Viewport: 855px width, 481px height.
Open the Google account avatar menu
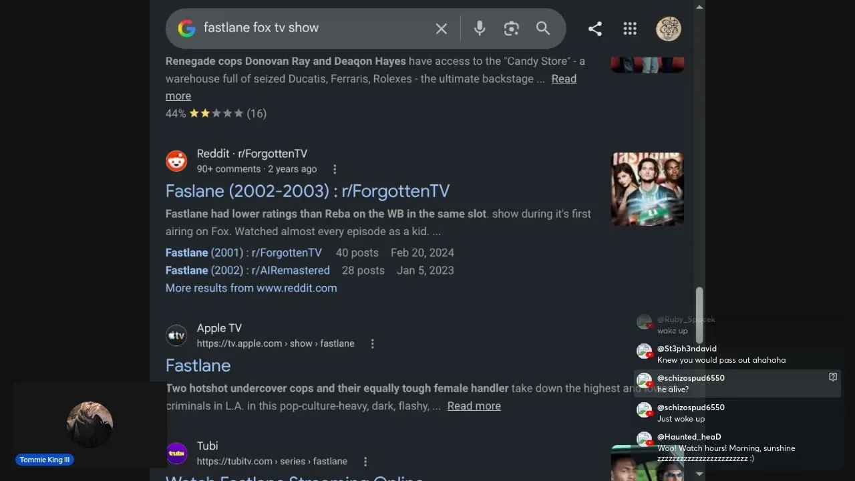(x=669, y=28)
